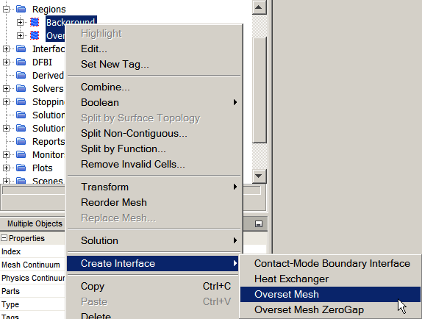Click the Solvers folder icon
422x319 pixels.
pos(21,88)
